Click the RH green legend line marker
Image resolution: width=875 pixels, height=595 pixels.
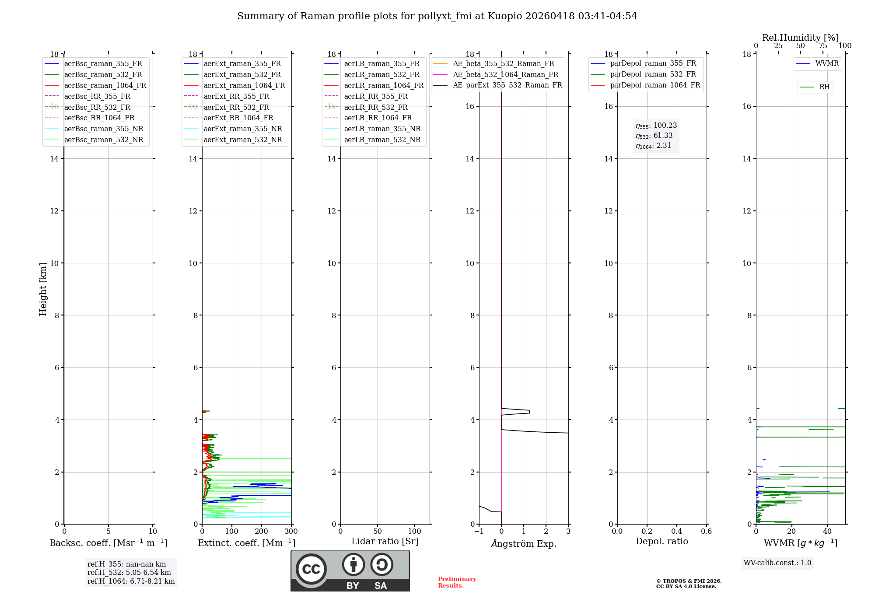[x=807, y=87]
